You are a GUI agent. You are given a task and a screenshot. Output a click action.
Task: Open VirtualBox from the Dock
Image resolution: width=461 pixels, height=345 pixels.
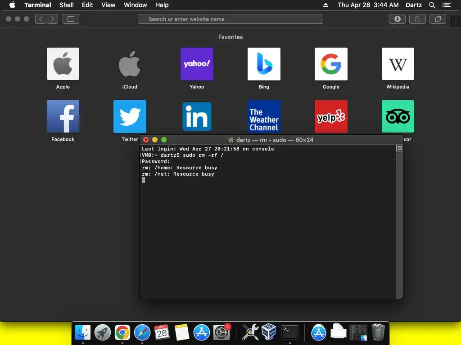pyautogui.click(x=268, y=332)
